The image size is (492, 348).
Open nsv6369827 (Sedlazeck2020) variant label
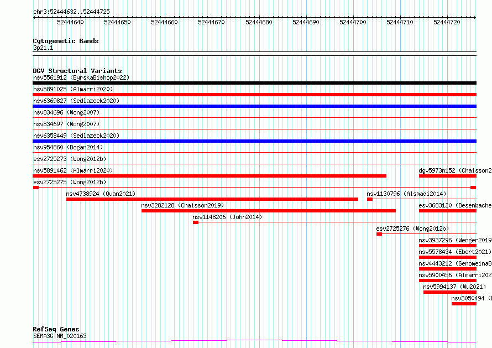(76, 101)
